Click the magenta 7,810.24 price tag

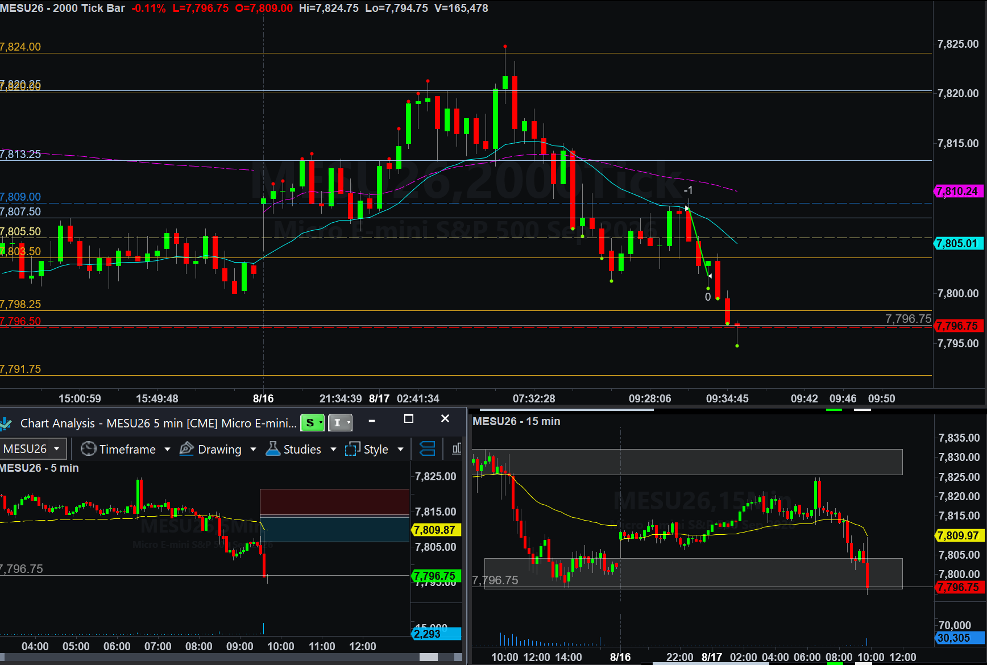(x=959, y=192)
